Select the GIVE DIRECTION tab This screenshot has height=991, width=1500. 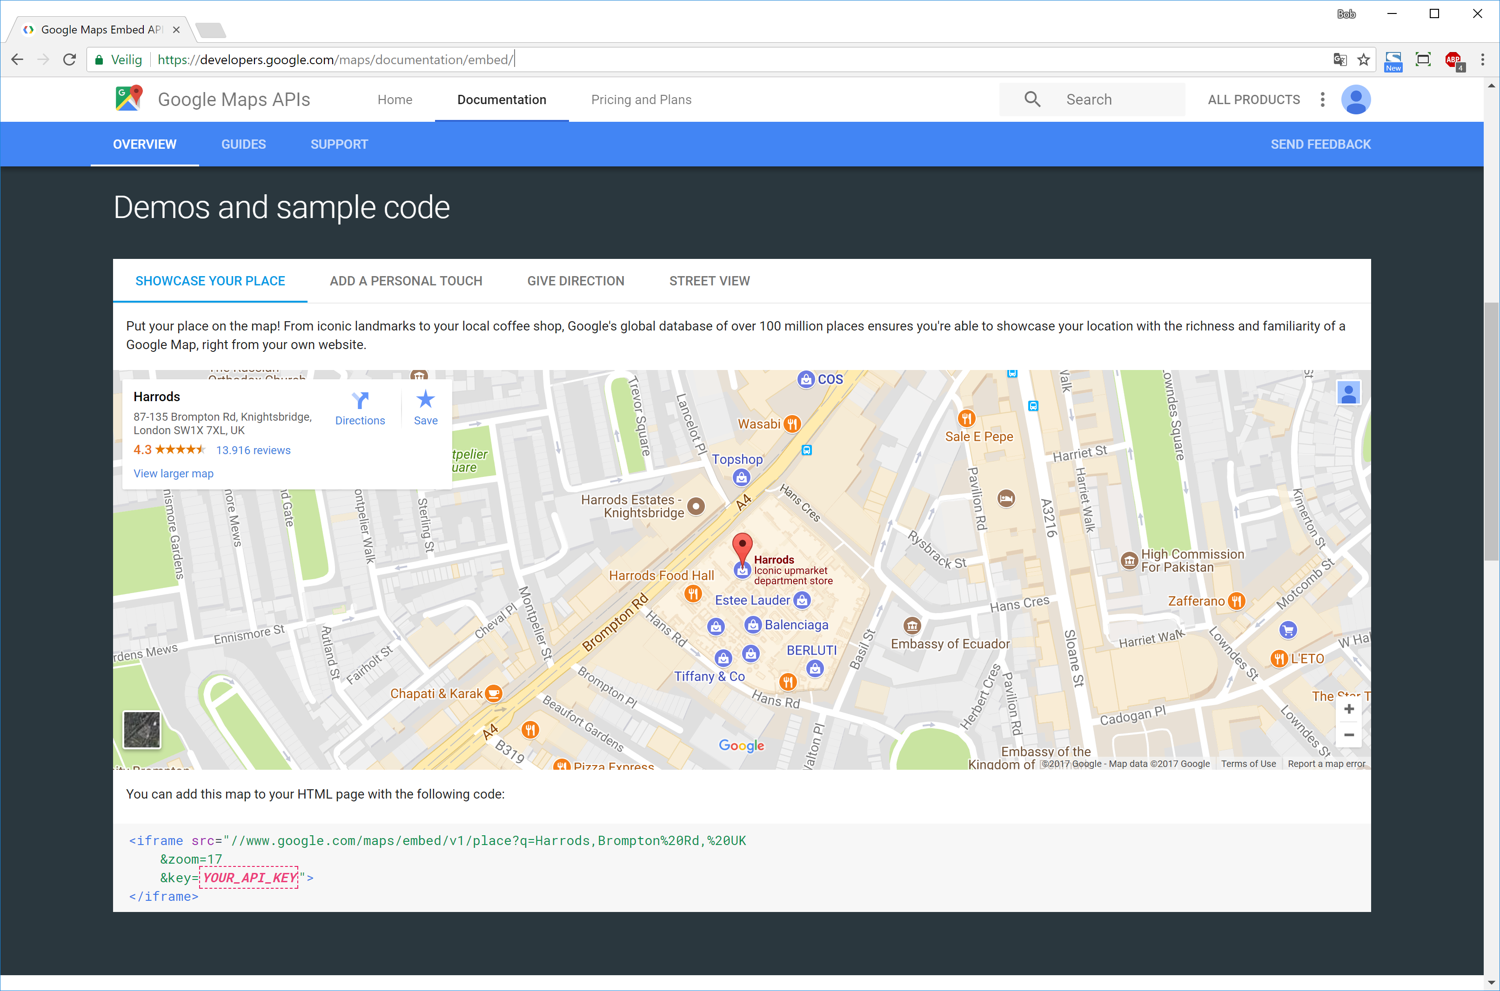click(576, 281)
